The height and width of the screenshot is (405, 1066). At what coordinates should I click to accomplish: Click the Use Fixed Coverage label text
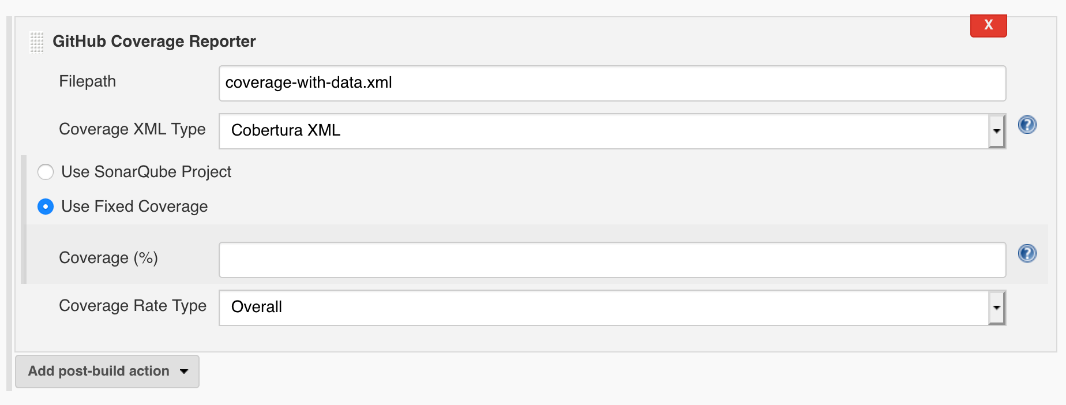pyautogui.click(x=134, y=206)
